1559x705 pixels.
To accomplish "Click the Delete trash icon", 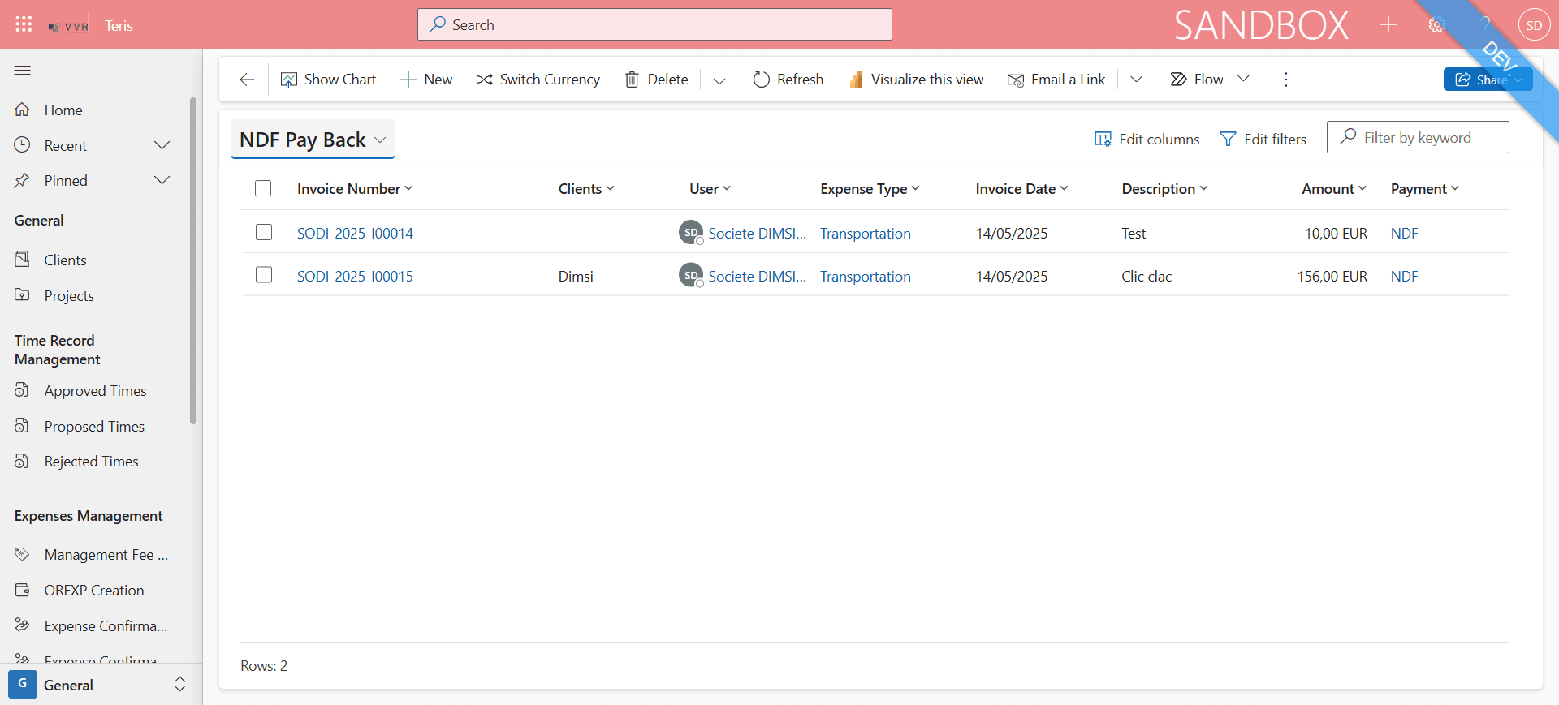I will 632,80.
